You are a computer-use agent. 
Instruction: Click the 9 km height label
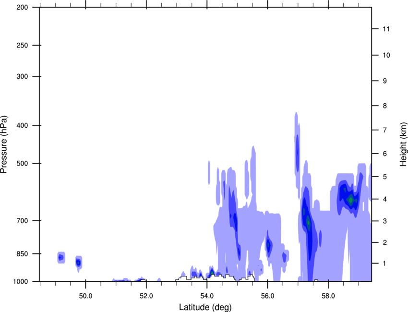pos(385,81)
